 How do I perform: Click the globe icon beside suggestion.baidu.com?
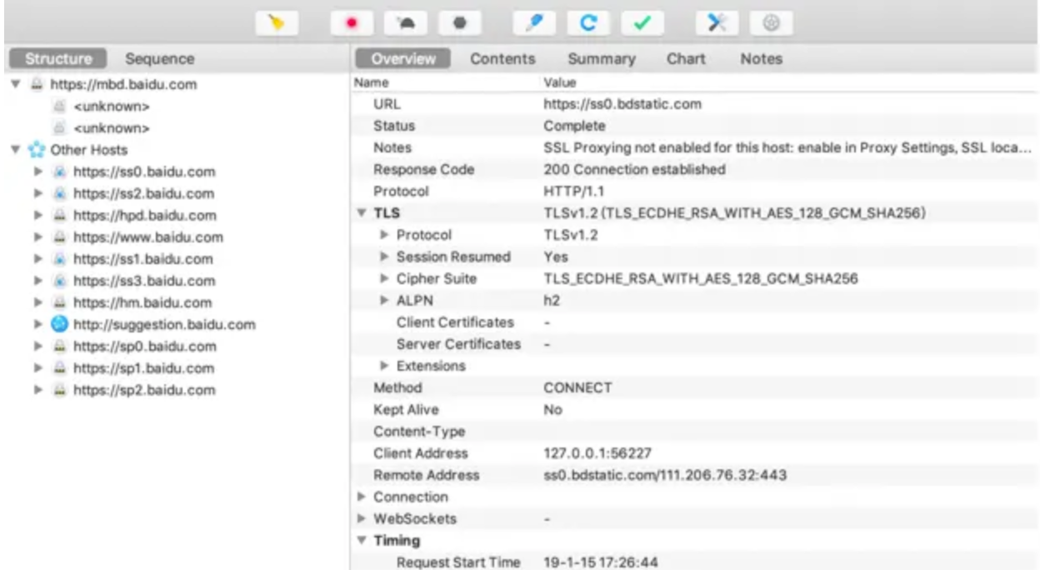[59, 324]
